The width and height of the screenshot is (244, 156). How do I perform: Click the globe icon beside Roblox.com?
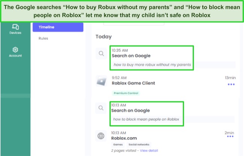tap(101, 136)
